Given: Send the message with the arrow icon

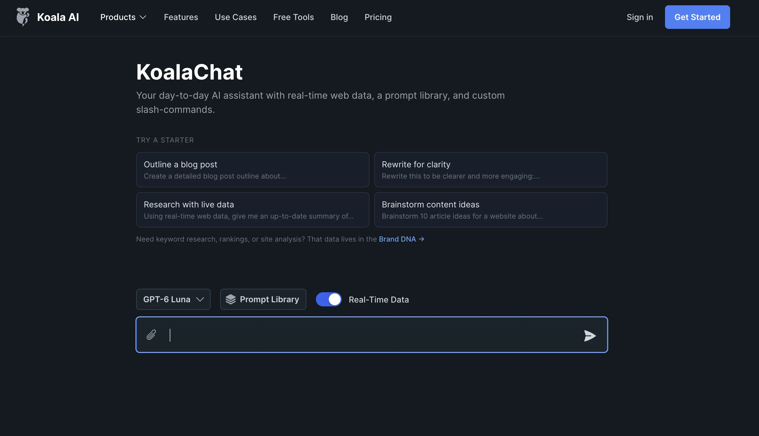Looking at the screenshot, I should tap(590, 336).
